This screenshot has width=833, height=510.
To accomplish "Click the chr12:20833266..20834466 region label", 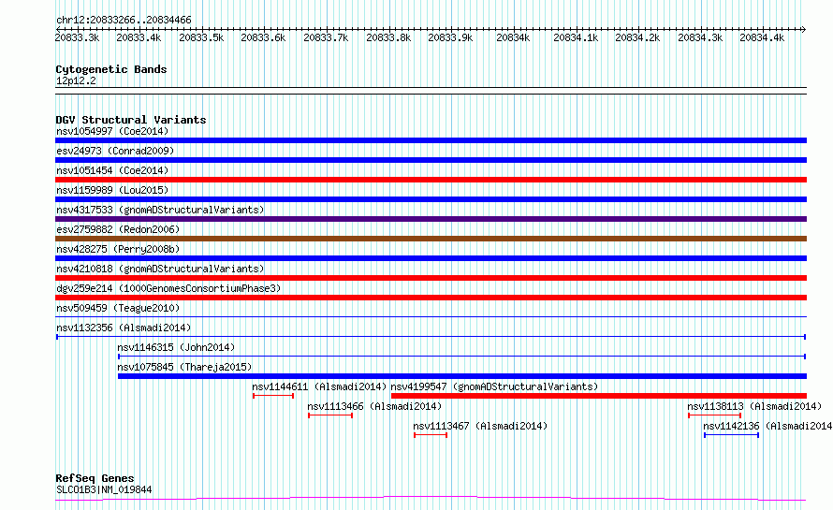I will click(124, 21).
